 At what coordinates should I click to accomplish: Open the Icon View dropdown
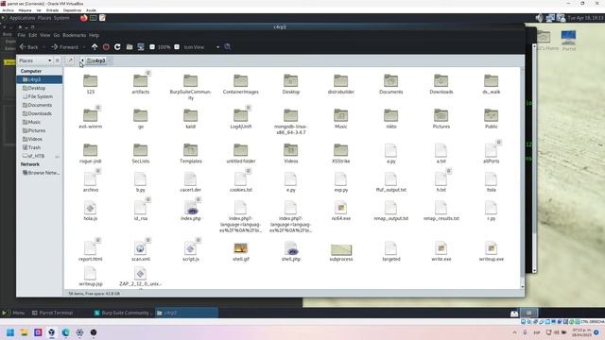pos(201,47)
